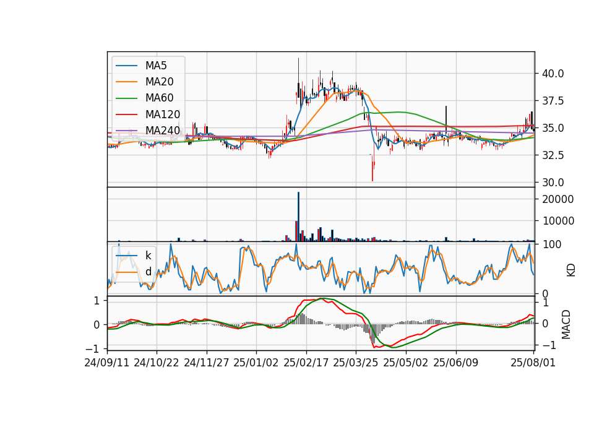Click the 20000 volume axis label
Image resolution: width=594 pixels, height=427 pixels.
click(x=558, y=199)
